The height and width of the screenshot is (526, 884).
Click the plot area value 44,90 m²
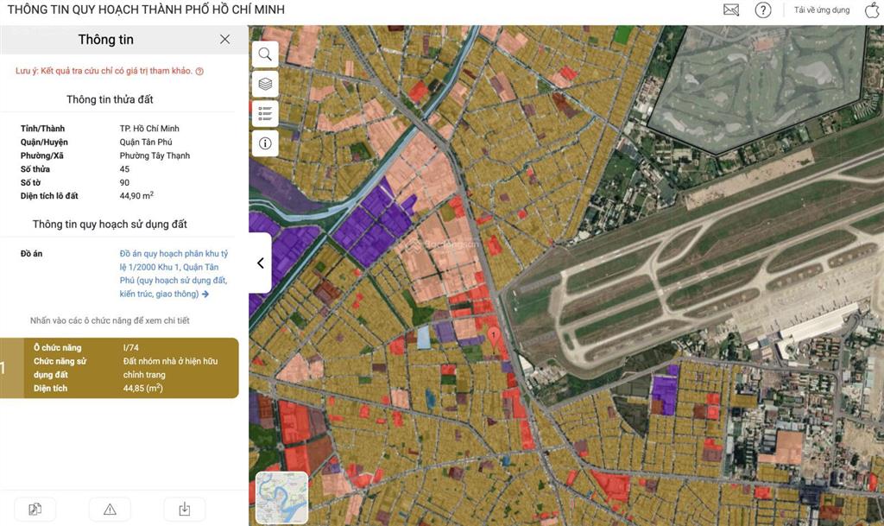pyautogui.click(x=136, y=195)
